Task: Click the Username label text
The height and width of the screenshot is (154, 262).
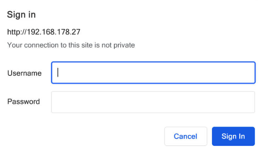Action: [24, 73]
